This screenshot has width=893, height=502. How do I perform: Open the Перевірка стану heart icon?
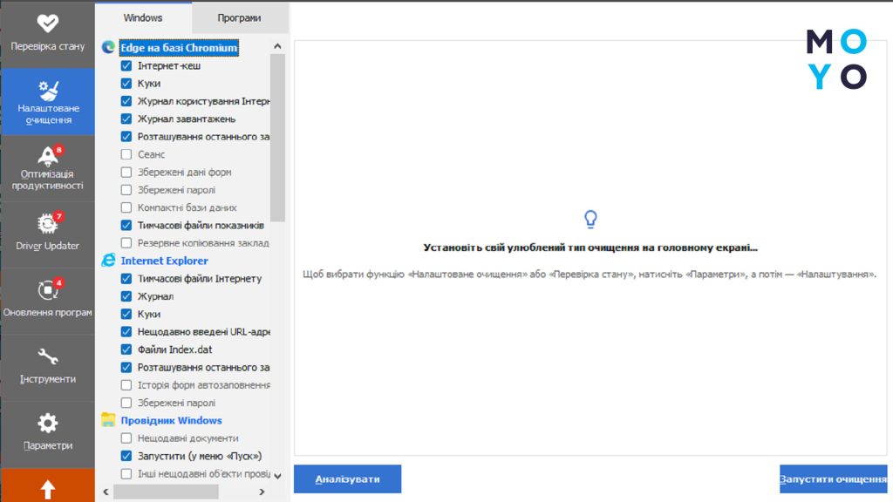click(x=47, y=24)
